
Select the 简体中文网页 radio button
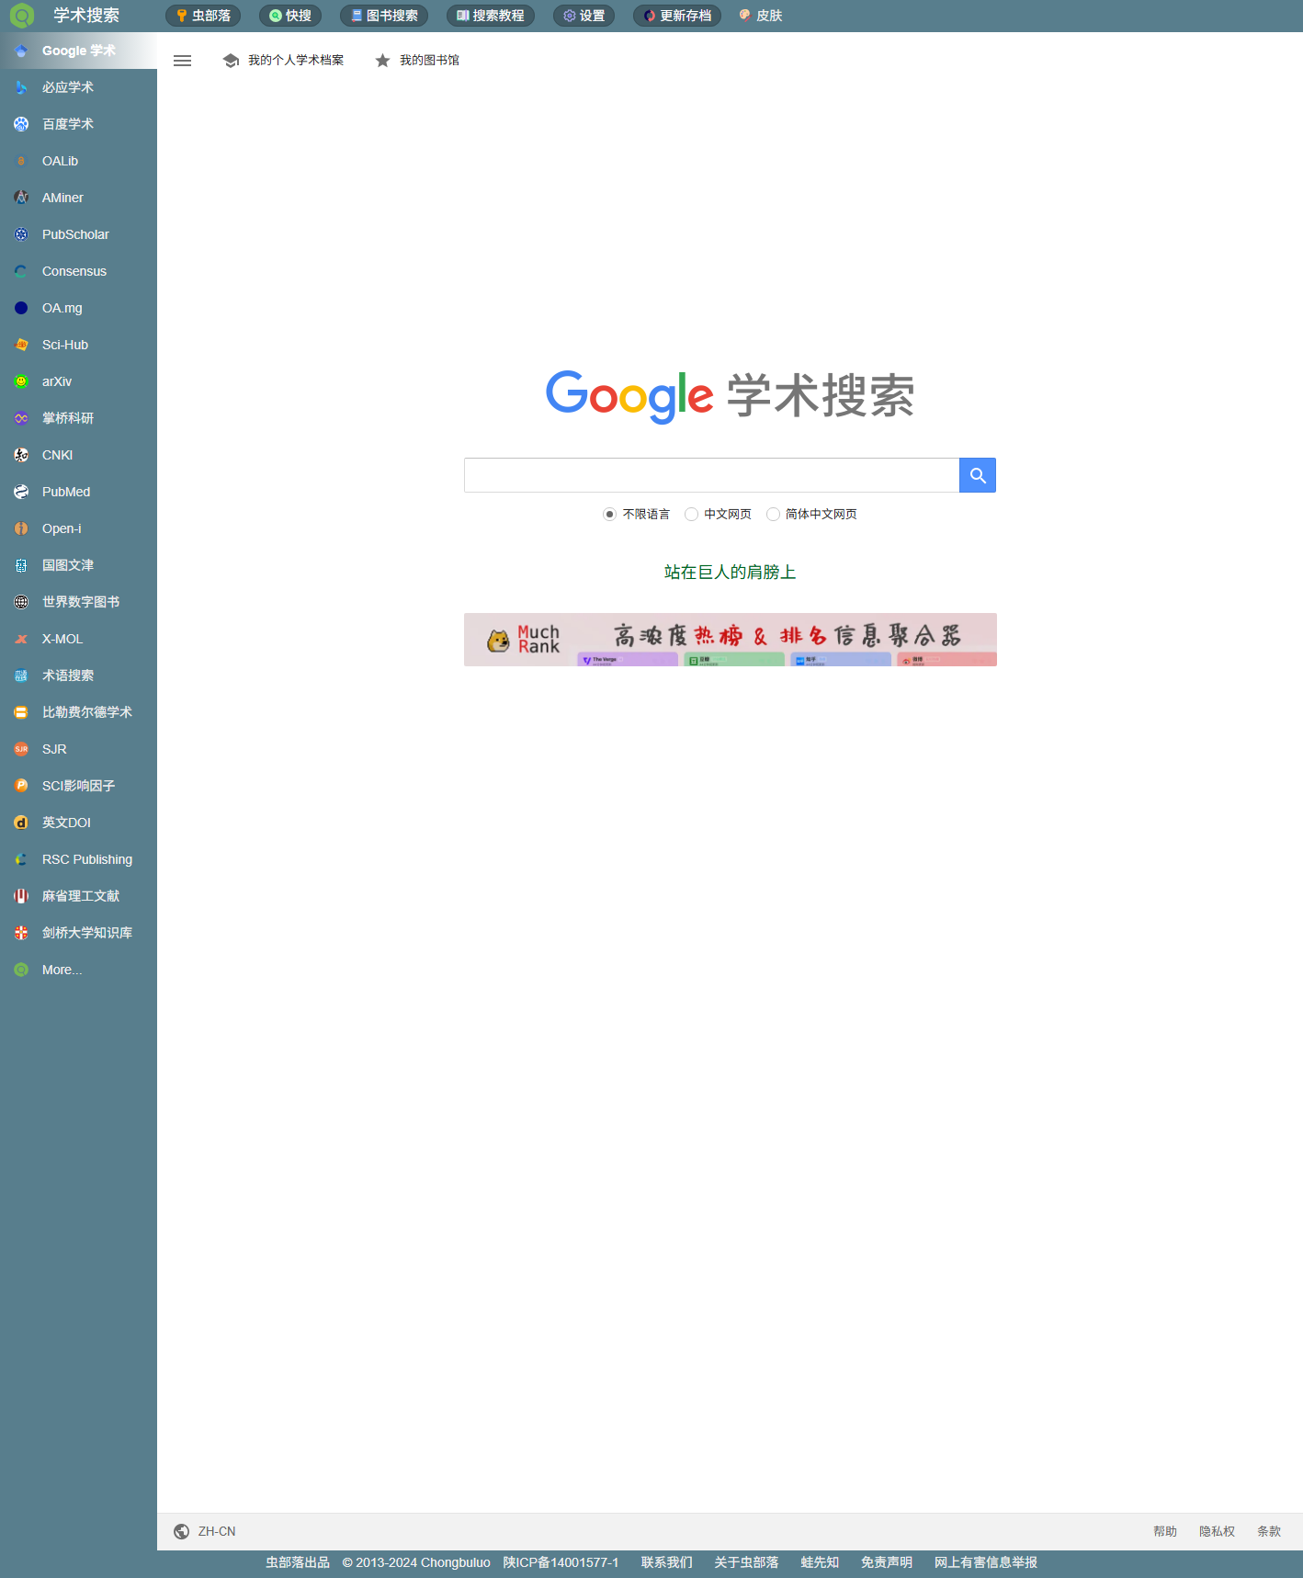pyautogui.click(x=773, y=515)
